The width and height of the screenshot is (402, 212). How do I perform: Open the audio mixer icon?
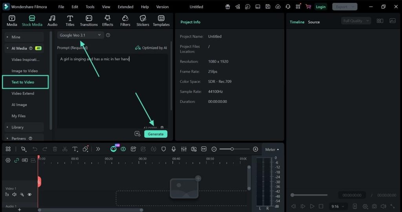pyautogui.click(x=183, y=149)
